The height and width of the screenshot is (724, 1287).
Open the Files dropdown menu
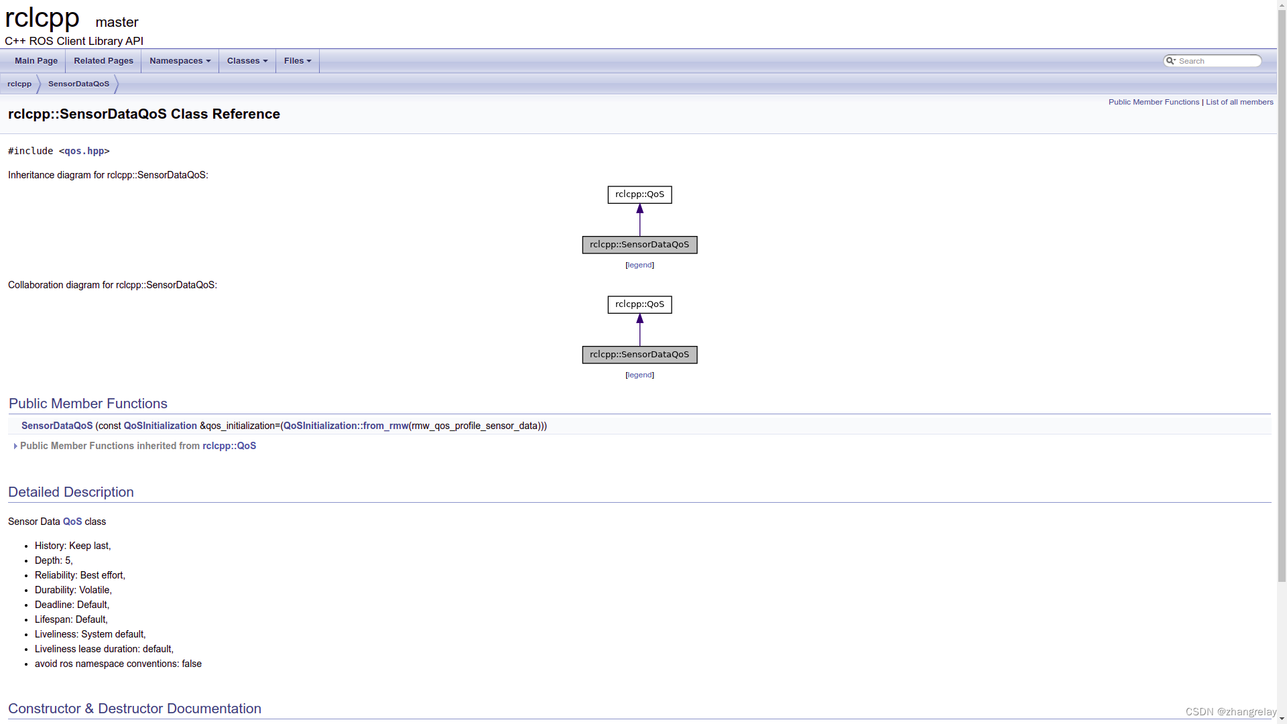297,60
